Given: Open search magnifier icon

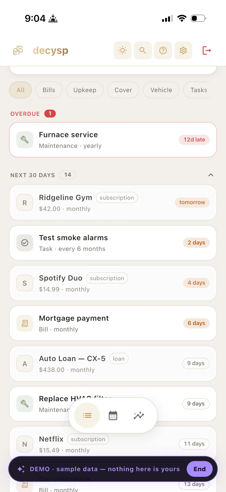Looking at the screenshot, I should point(143,50).
